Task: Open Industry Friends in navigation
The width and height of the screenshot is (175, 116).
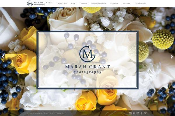Action: (99, 3)
